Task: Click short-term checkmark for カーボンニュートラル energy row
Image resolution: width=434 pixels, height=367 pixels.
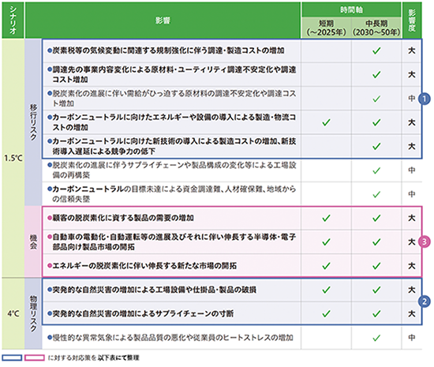Action: coord(327,122)
